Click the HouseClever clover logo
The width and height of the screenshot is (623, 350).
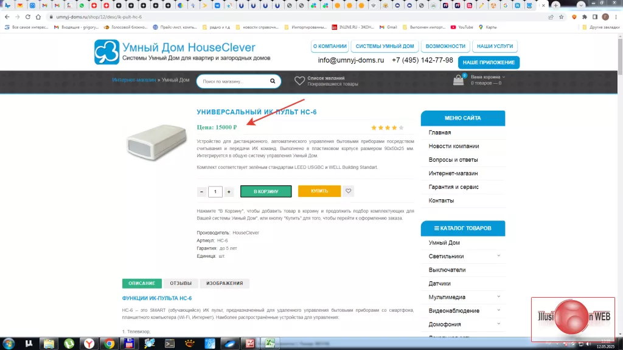106,52
